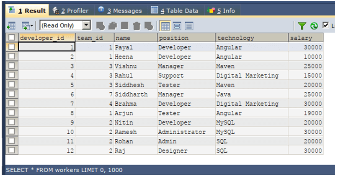This screenshot has height=176, width=338.
Task: Switch to text view mode
Action: click(x=189, y=26)
